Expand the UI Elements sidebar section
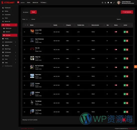Screen dimensions: 137x130 pyautogui.click(x=9, y=52)
